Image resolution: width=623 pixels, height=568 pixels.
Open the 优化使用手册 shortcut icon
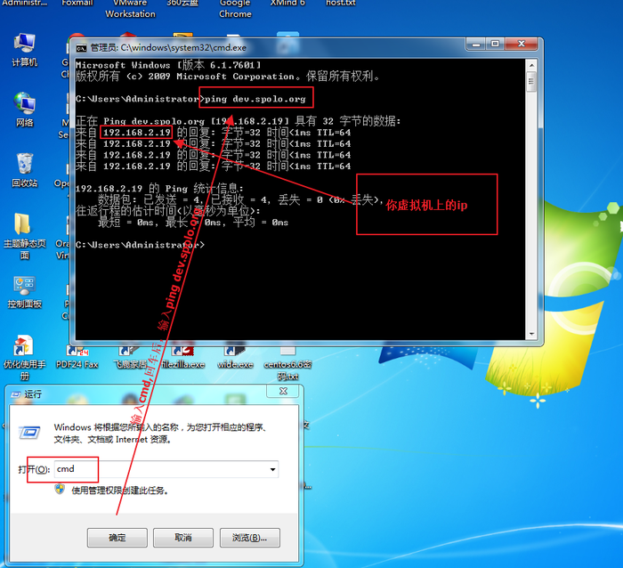point(25,358)
